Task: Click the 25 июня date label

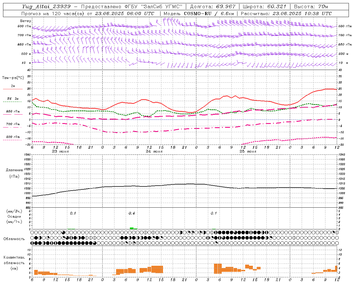Action: pos(248,151)
